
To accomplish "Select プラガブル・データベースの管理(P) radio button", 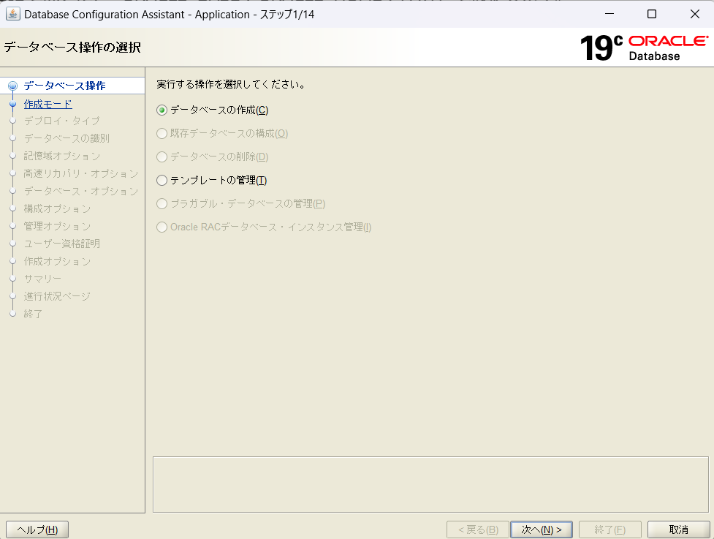I will 162,203.
